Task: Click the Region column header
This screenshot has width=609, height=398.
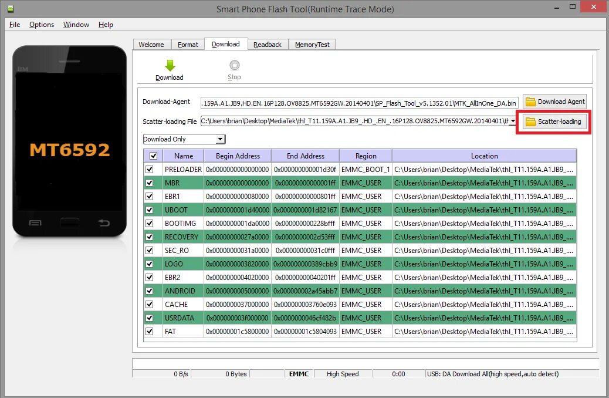Action: (x=366, y=156)
